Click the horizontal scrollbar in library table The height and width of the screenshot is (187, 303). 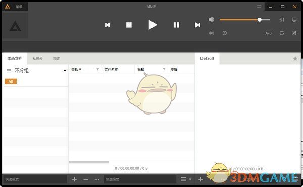pyautogui.click(x=89, y=162)
